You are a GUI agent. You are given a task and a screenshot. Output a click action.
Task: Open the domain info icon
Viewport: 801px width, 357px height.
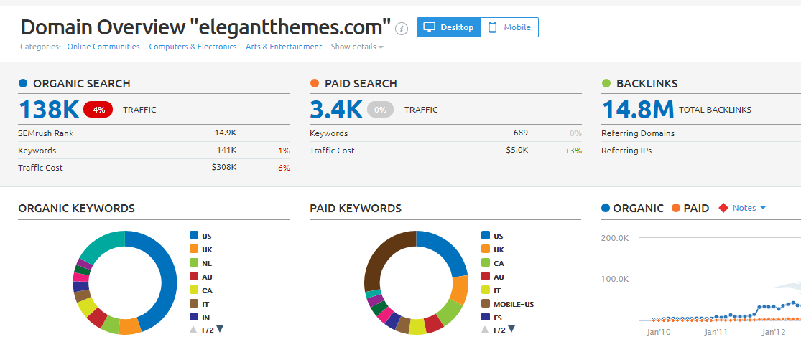tap(402, 29)
